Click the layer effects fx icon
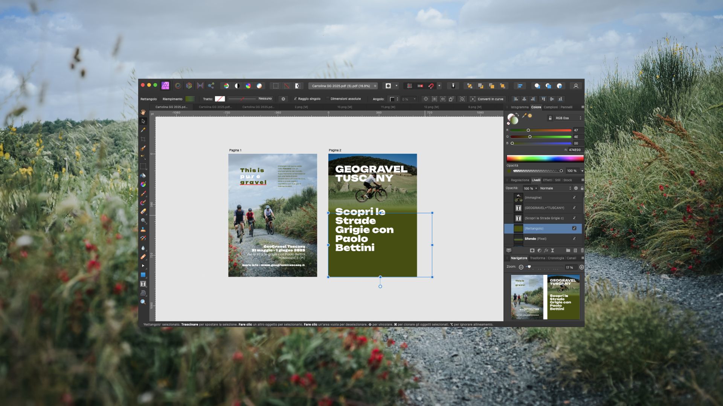The width and height of the screenshot is (723, 406). 546,250
